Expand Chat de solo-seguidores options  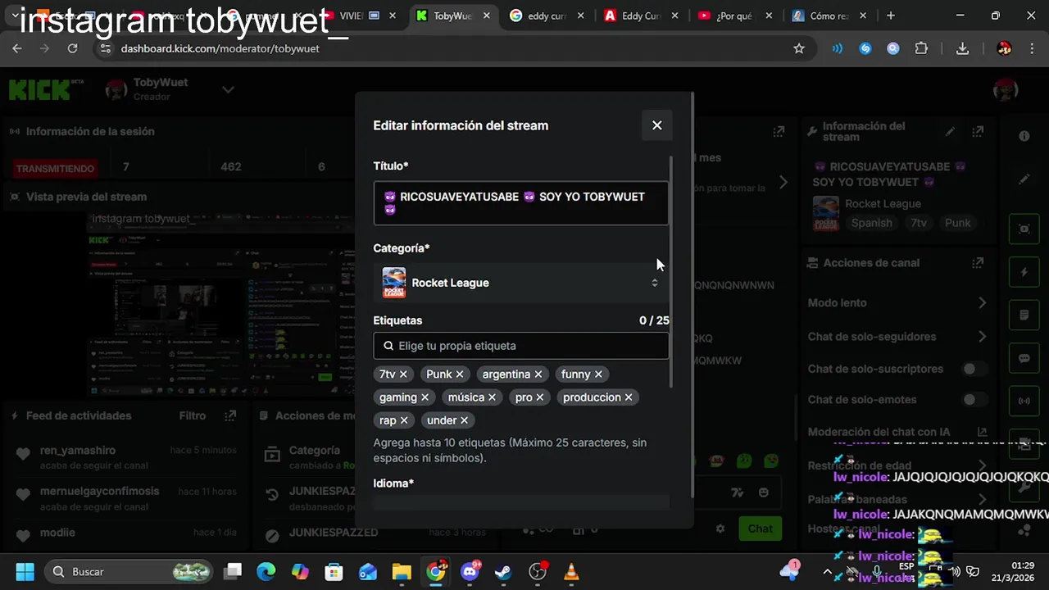click(983, 337)
